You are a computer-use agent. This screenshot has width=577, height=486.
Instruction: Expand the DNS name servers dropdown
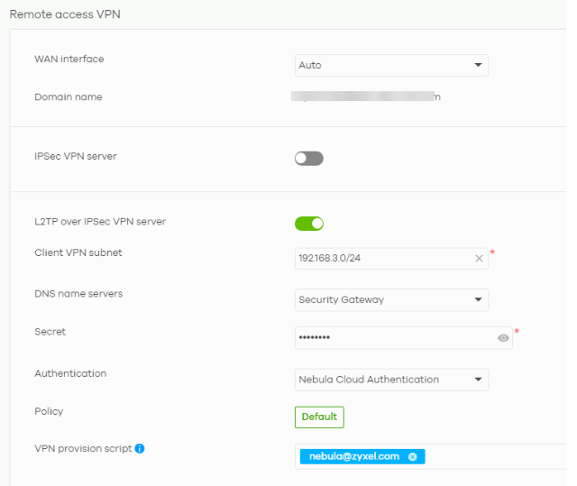[391, 299]
